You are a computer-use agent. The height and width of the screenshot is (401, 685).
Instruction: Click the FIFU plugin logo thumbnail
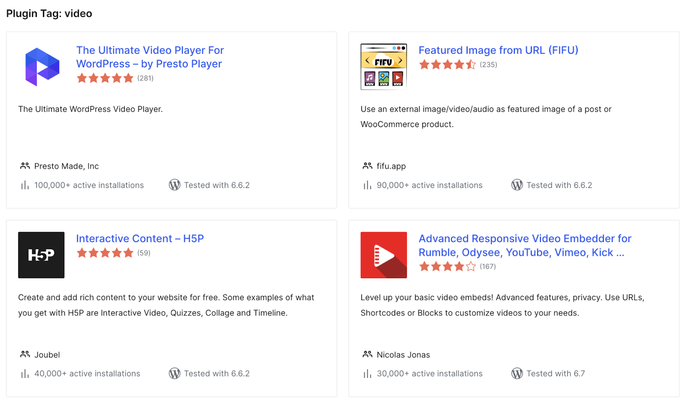(x=384, y=67)
